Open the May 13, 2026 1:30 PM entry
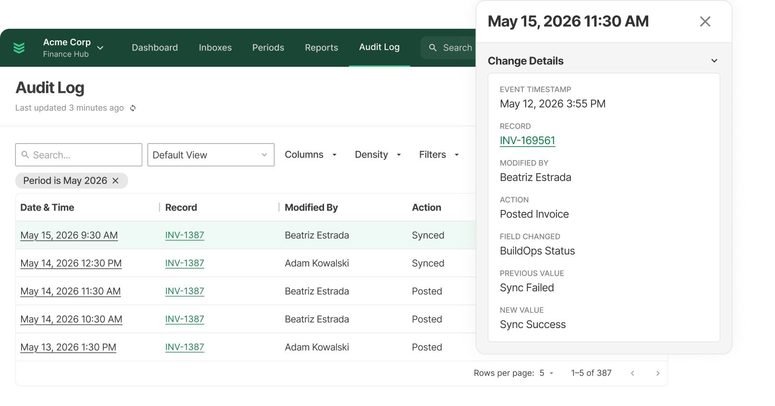Screen dimensions: 775x406 [68, 347]
